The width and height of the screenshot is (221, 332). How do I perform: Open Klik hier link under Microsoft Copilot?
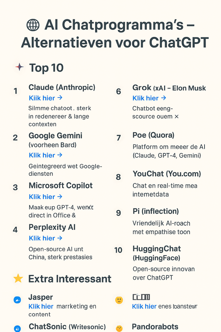(x=42, y=197)
